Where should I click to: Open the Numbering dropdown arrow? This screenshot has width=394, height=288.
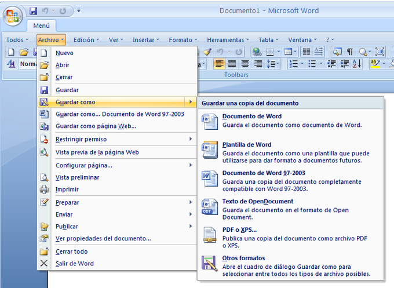coord(302,64)
